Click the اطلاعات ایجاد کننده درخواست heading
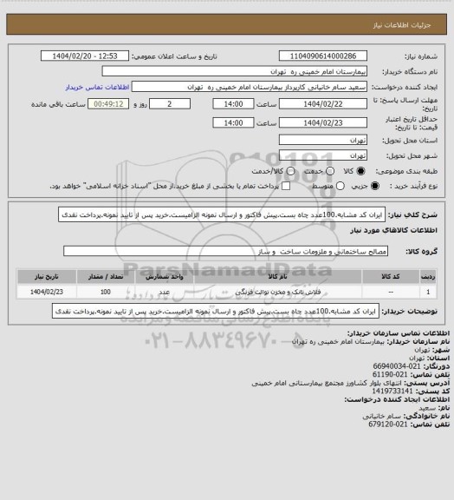This screenshot has height=500, width=454. (x=397, y=399)
